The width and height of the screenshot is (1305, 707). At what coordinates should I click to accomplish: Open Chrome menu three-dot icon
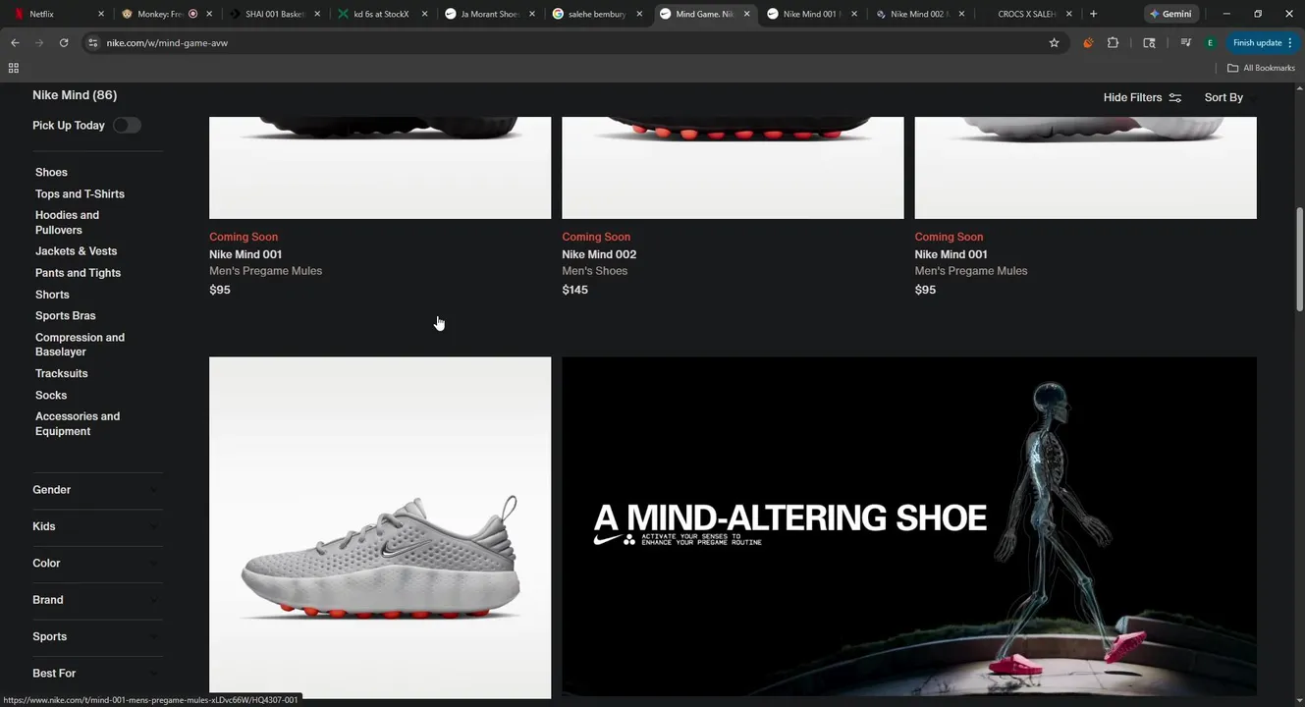(x=1289, y=43)
